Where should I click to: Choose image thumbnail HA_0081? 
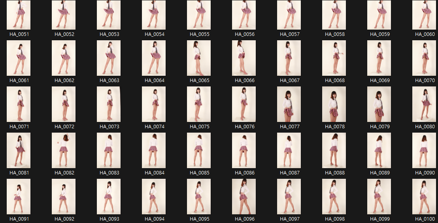19,150
